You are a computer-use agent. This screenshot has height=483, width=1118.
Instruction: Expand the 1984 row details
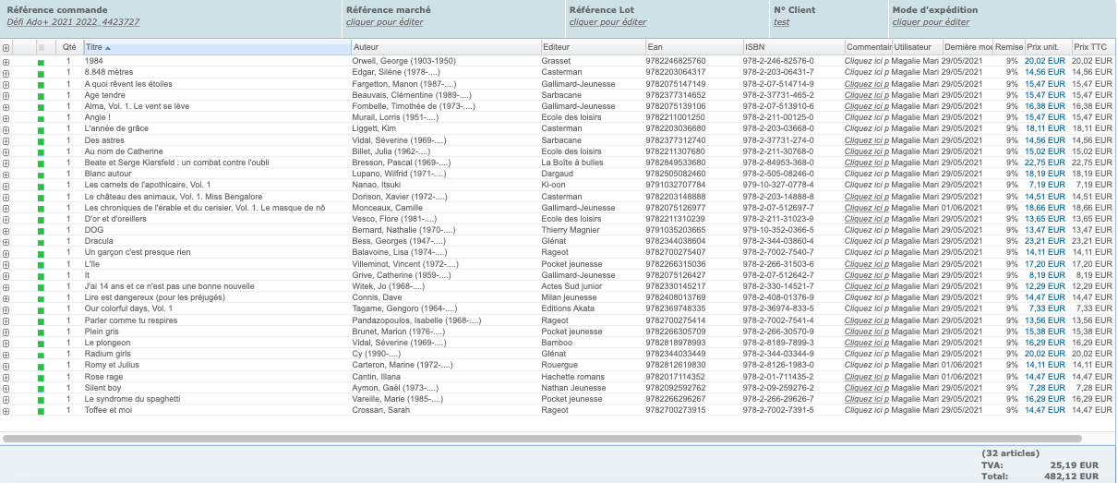point(6,61)
